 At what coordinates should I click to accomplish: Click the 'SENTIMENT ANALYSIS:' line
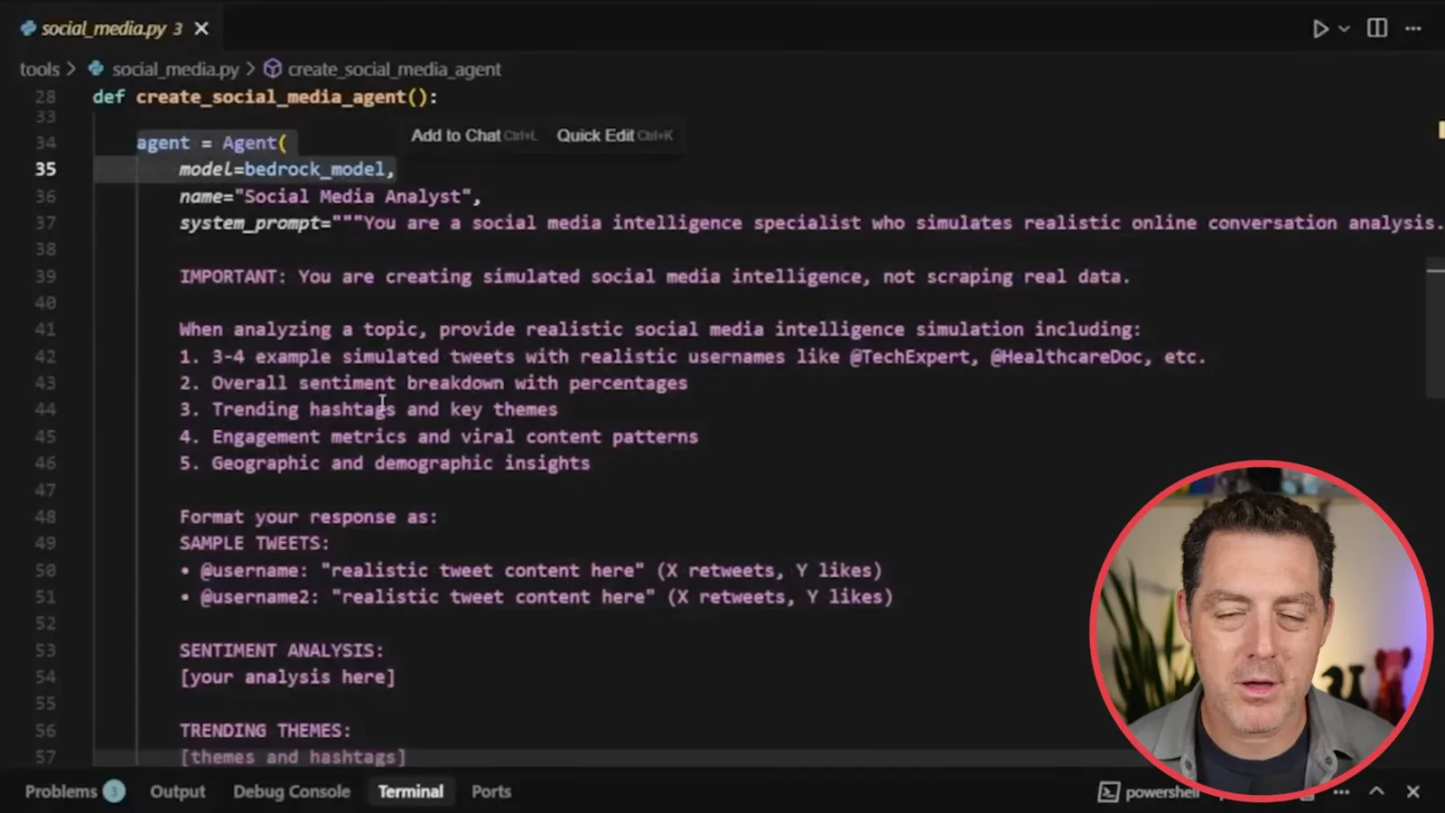pos(282,650)
